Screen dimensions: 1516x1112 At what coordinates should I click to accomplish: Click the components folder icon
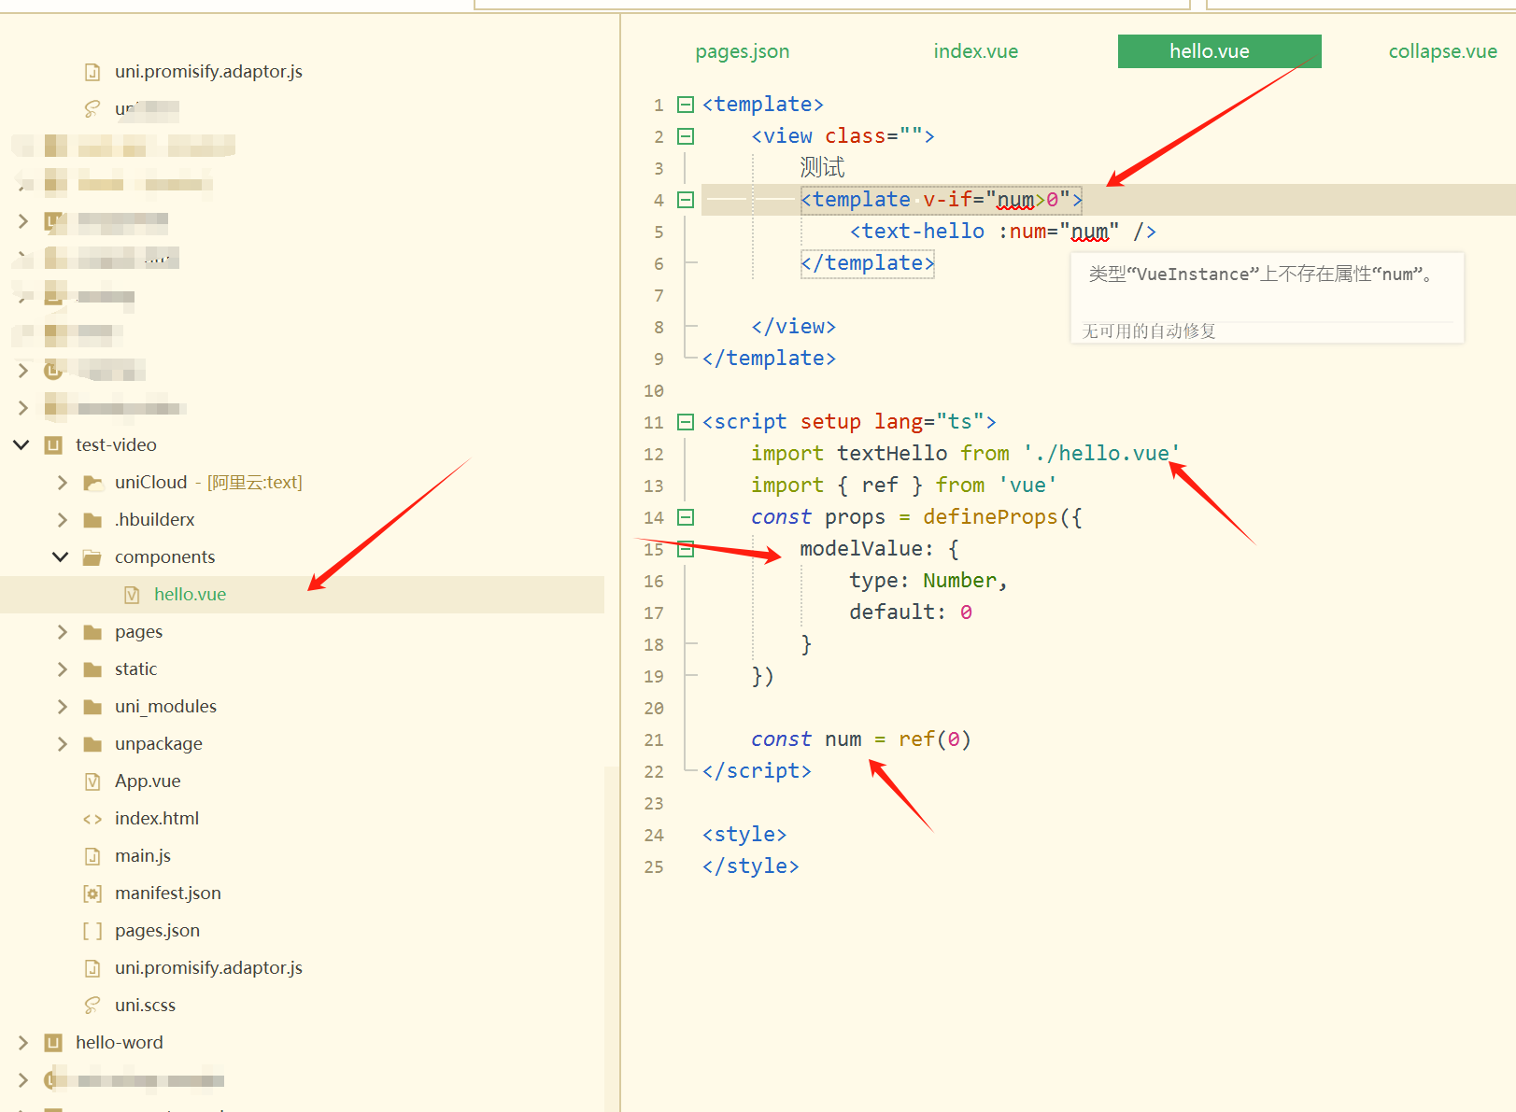pyautogui.click(x=92, y=556)
